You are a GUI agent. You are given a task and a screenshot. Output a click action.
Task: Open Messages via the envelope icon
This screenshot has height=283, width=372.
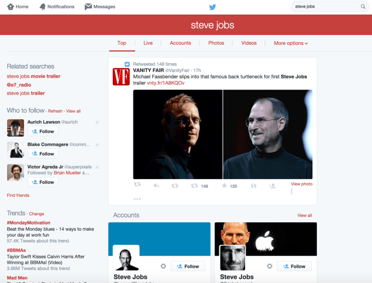coord(88,7)
